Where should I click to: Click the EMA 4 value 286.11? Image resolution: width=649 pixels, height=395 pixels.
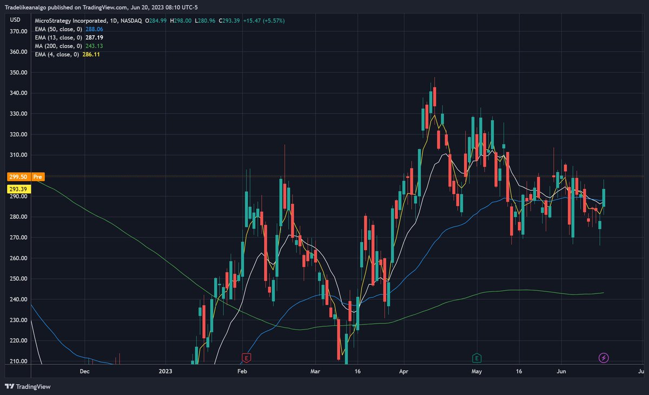pyautogui.click(x=91, y=55)
